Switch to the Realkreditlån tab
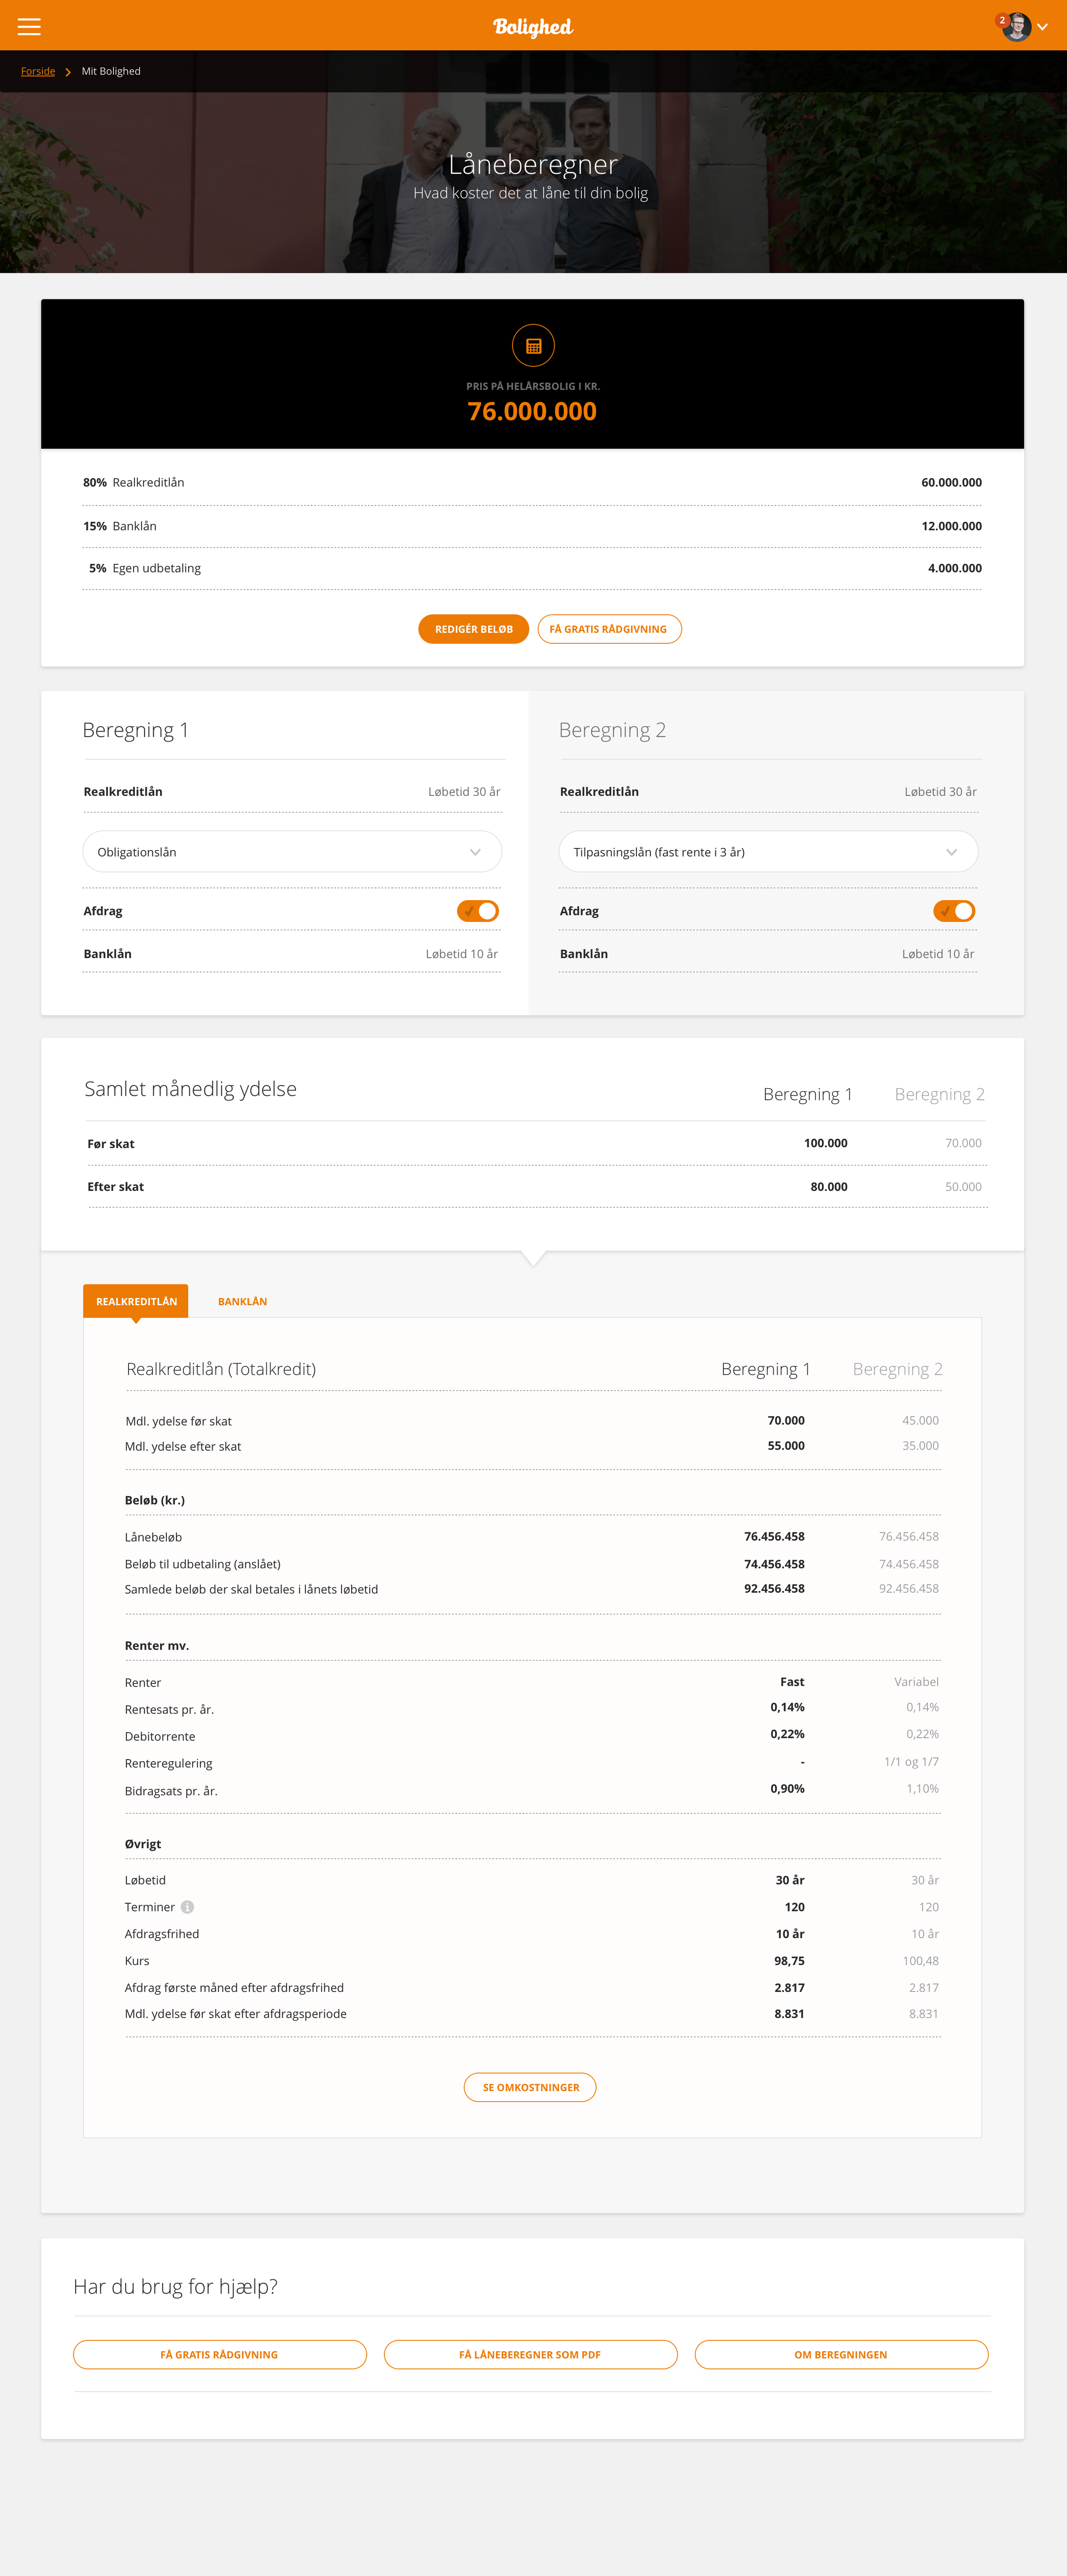1067x2576 pixels. (136, 1301)
